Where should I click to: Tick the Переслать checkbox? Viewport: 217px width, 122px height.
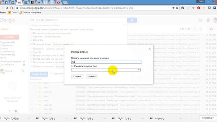[32, 49]
